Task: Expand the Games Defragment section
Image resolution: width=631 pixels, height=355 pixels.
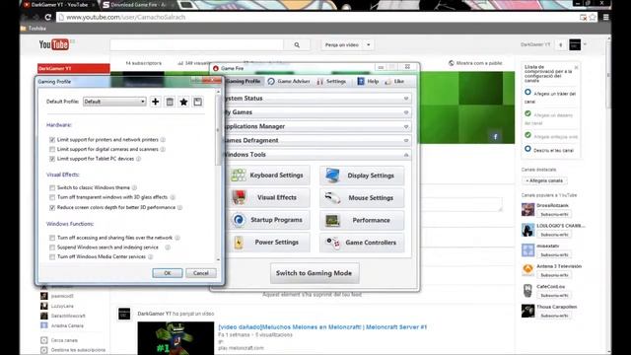Action: (x=406, y=140)
